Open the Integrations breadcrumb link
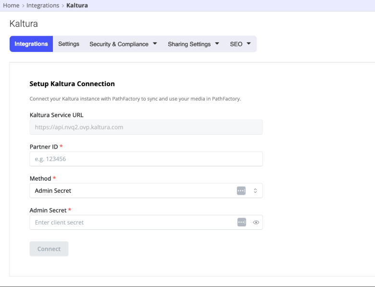 tap(43, 5)
